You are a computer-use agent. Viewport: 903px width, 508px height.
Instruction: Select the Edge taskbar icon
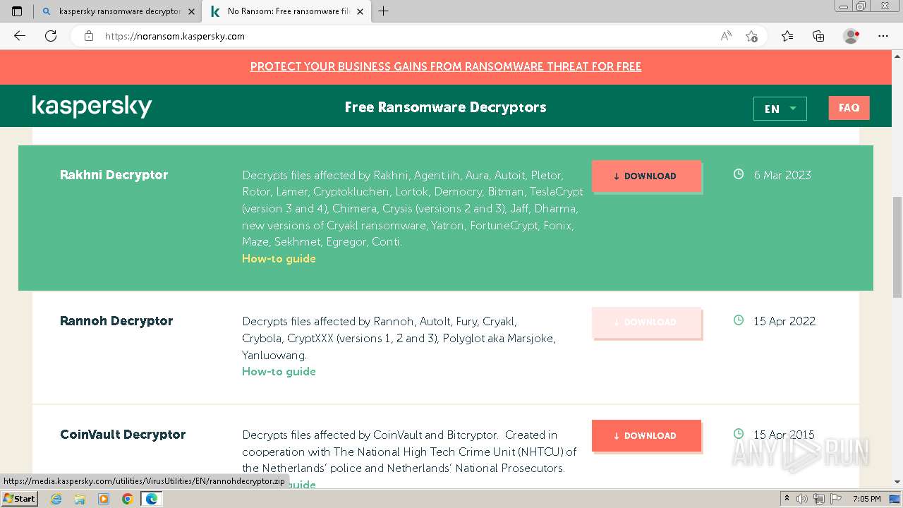tap(151, 499)
